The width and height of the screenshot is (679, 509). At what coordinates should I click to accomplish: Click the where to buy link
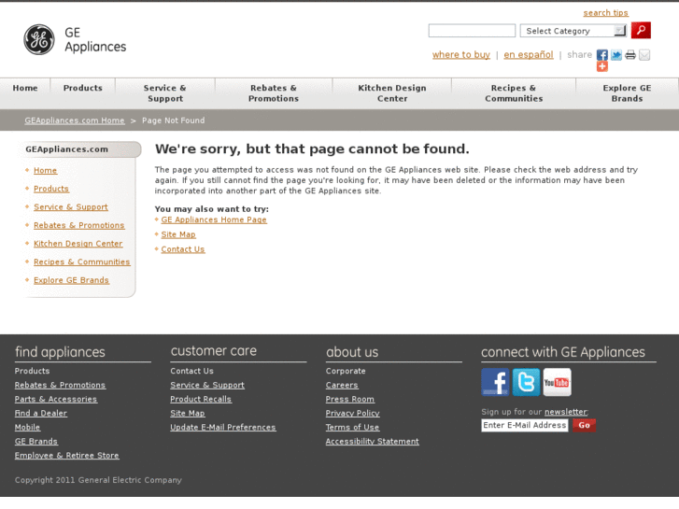point(461,54)
